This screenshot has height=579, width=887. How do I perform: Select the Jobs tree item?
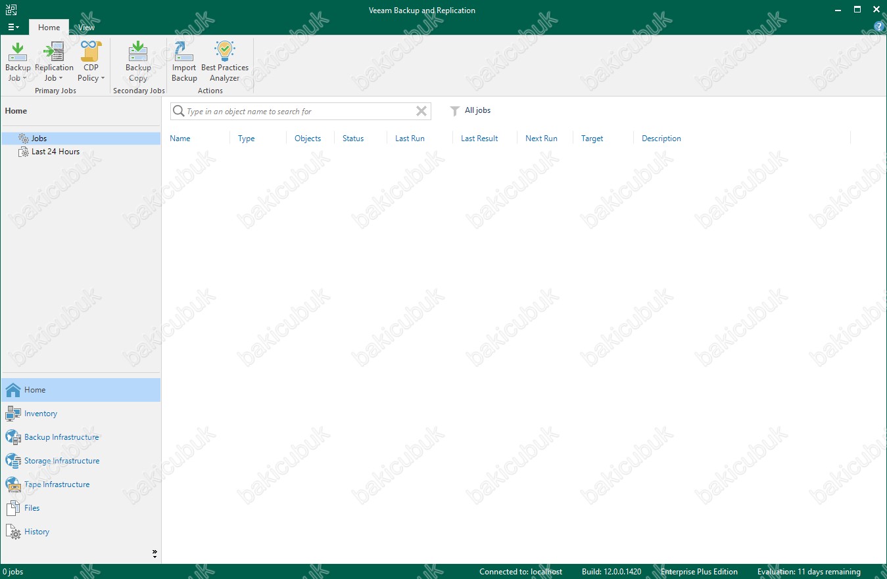81,139
